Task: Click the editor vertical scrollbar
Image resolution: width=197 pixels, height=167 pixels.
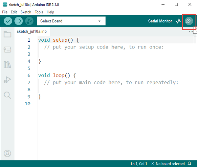Action: point(195,98)
